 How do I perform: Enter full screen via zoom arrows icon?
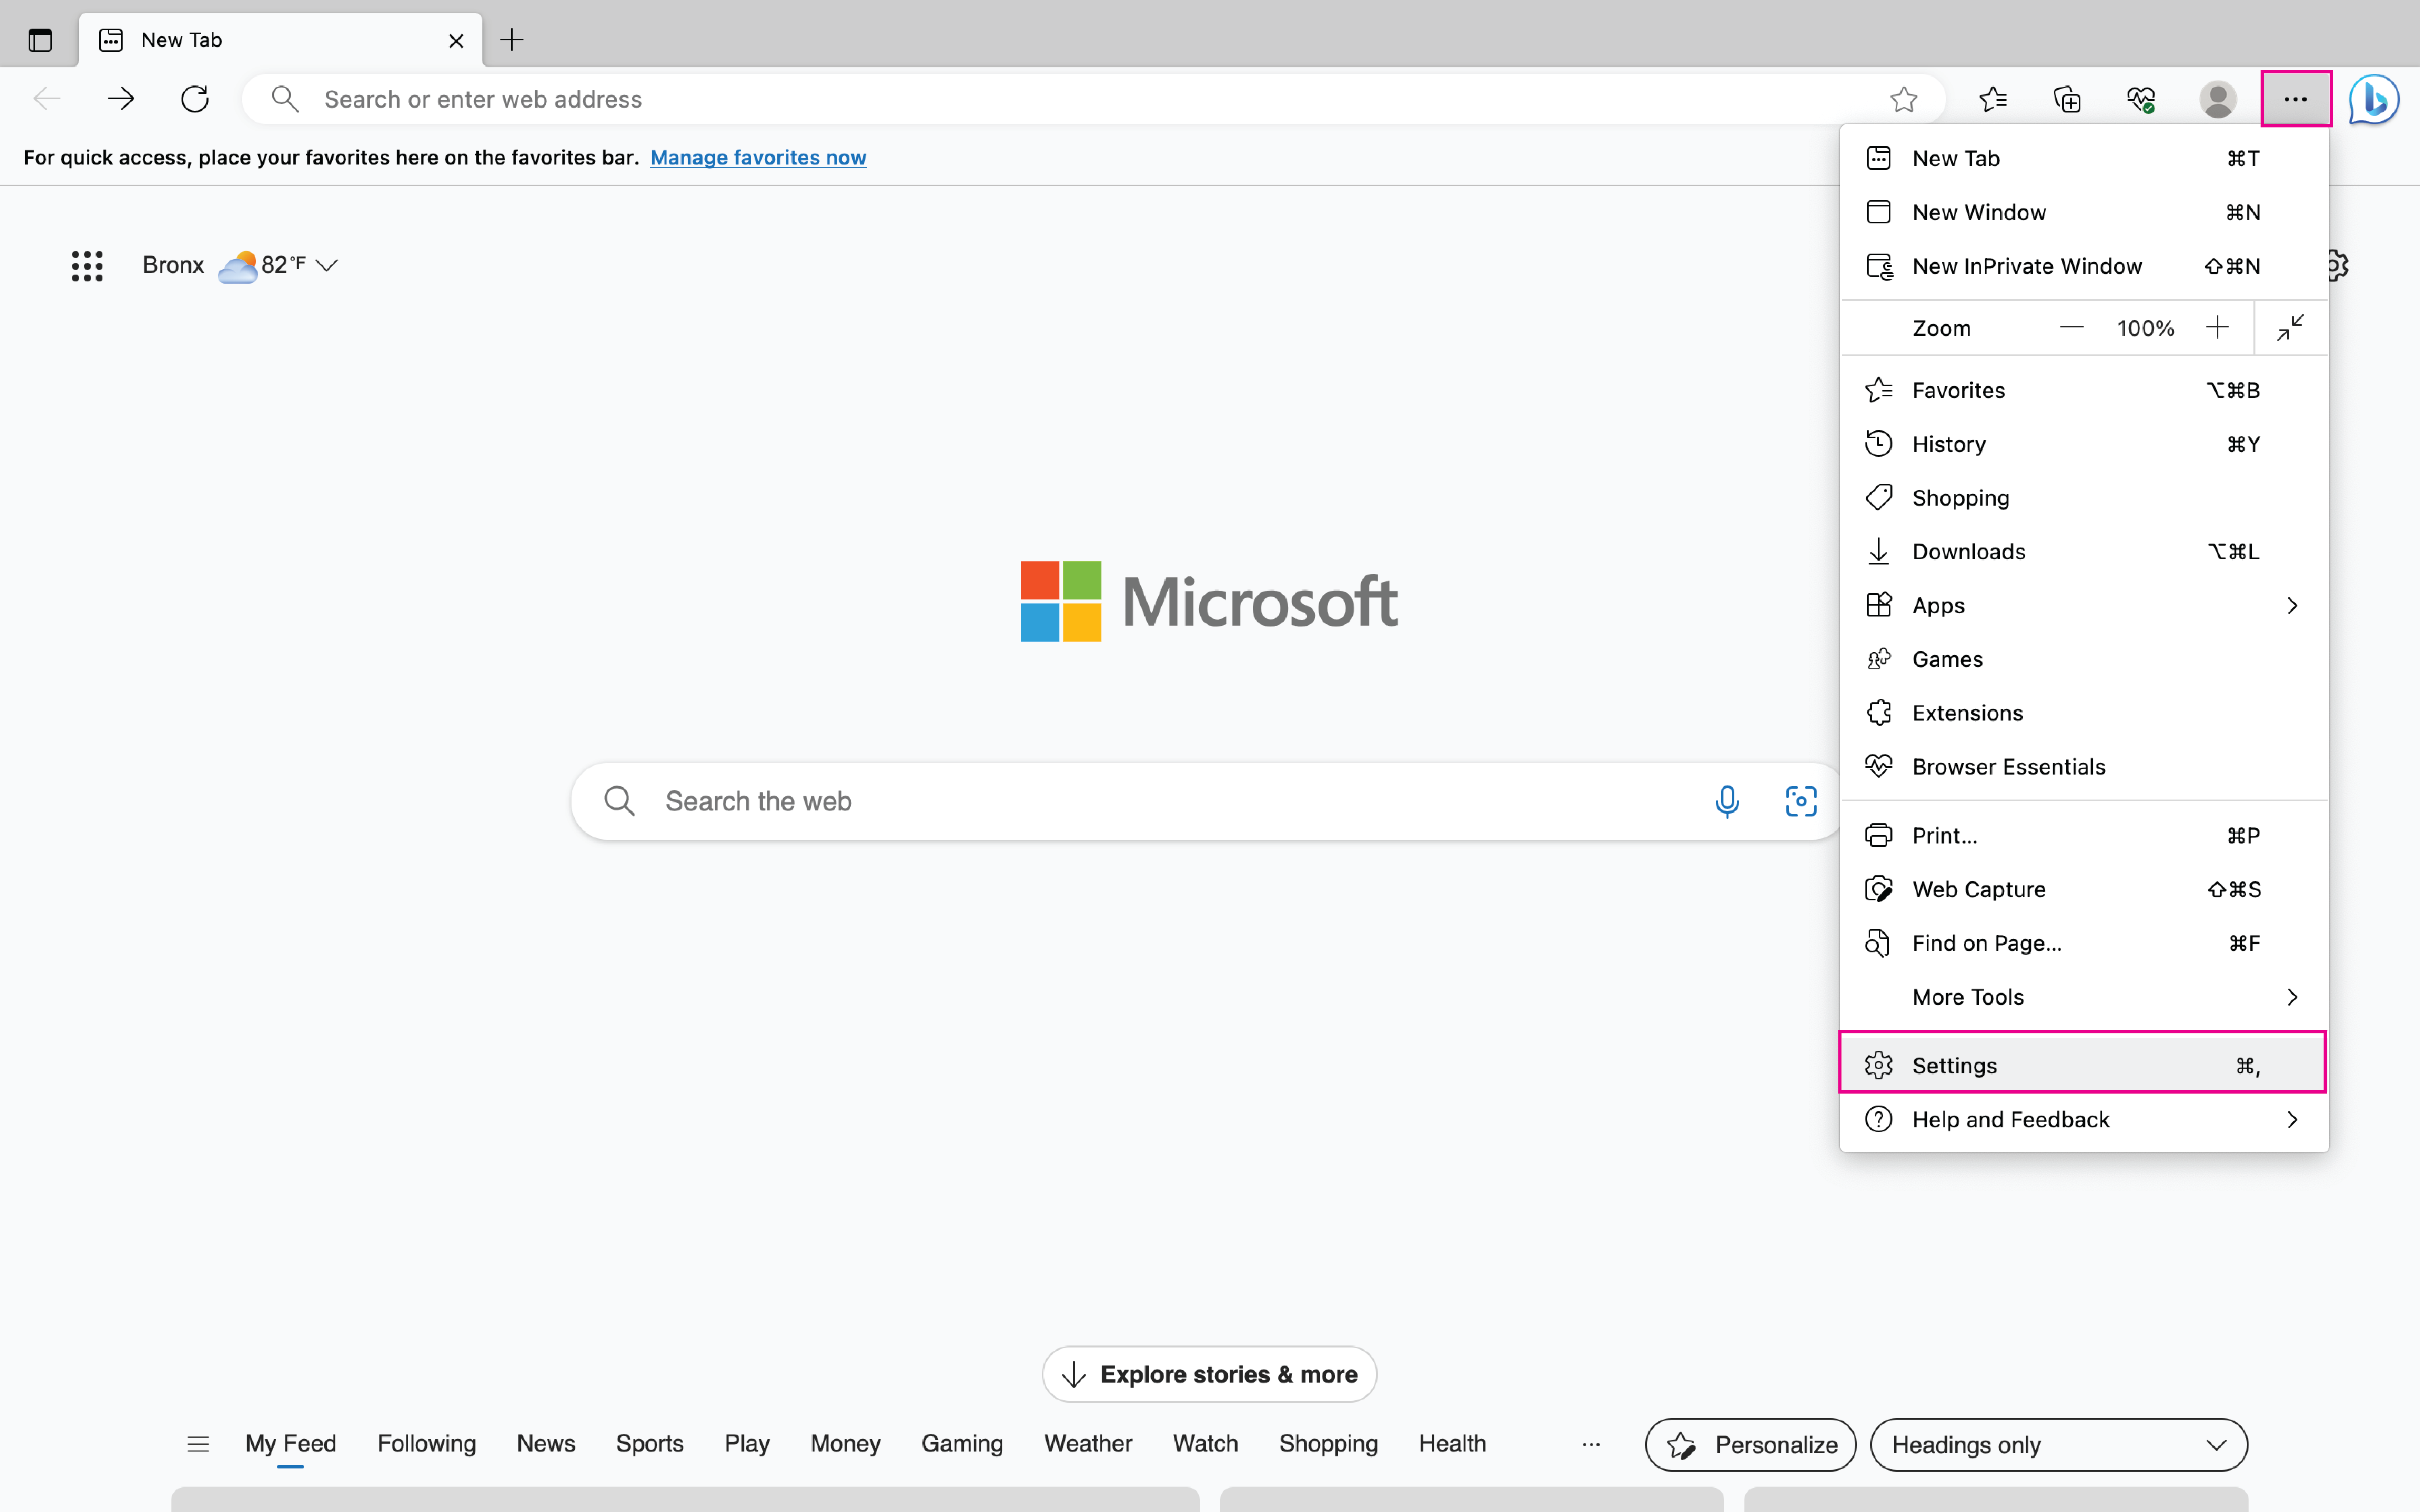pos(2290,327)
